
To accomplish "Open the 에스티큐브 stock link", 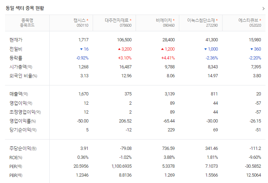I will coord(248,20).
